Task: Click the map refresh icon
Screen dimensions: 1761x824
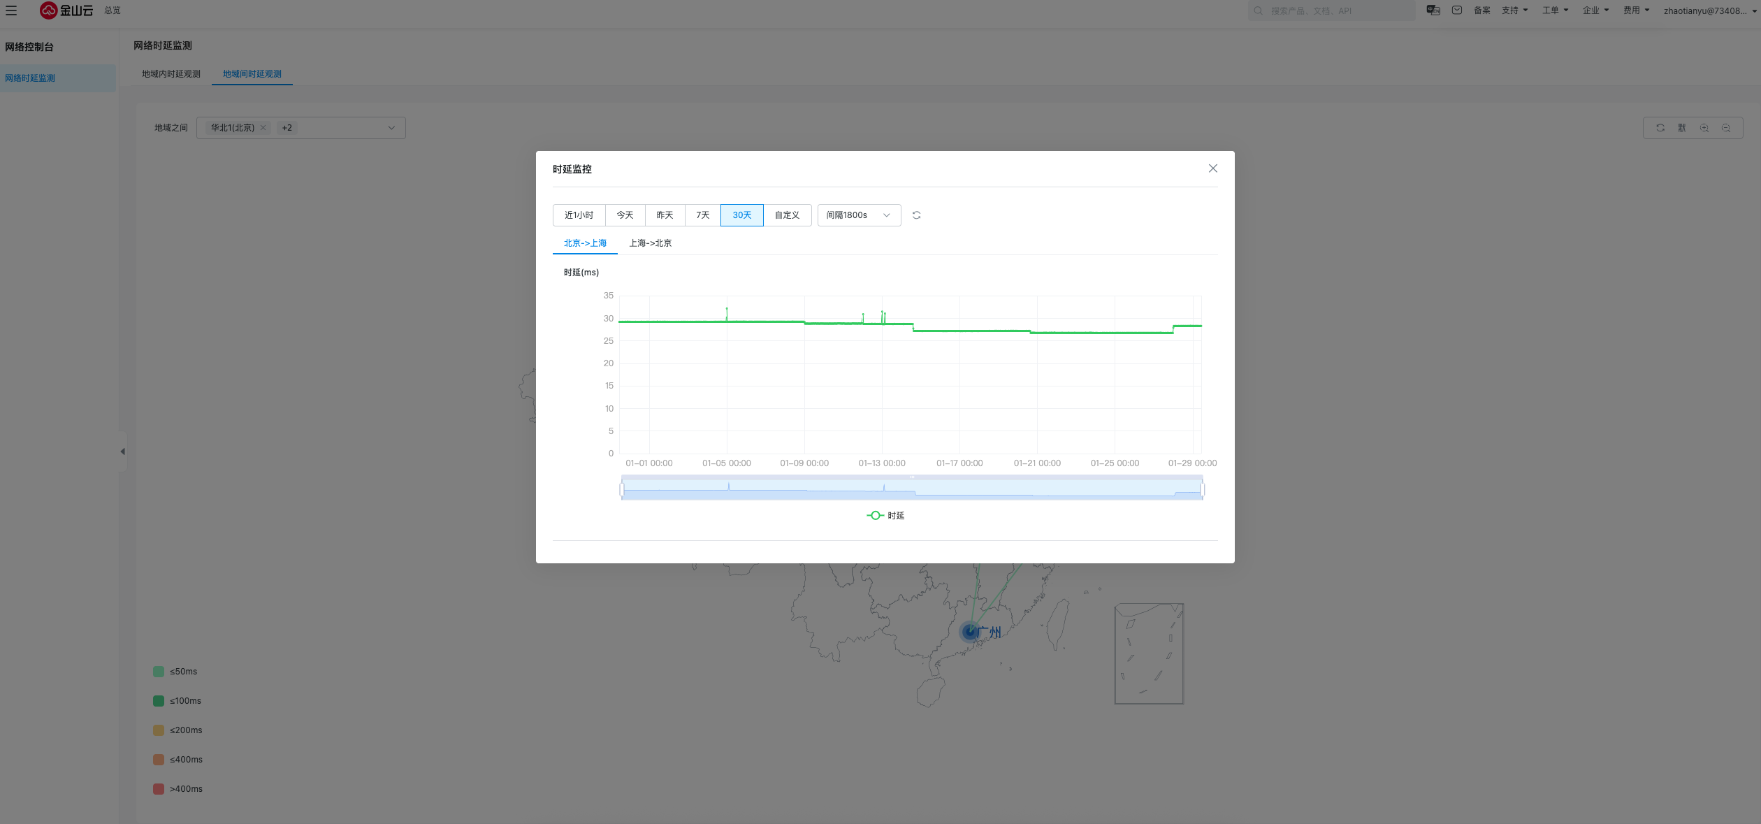Action: (x=1660, y=128)
